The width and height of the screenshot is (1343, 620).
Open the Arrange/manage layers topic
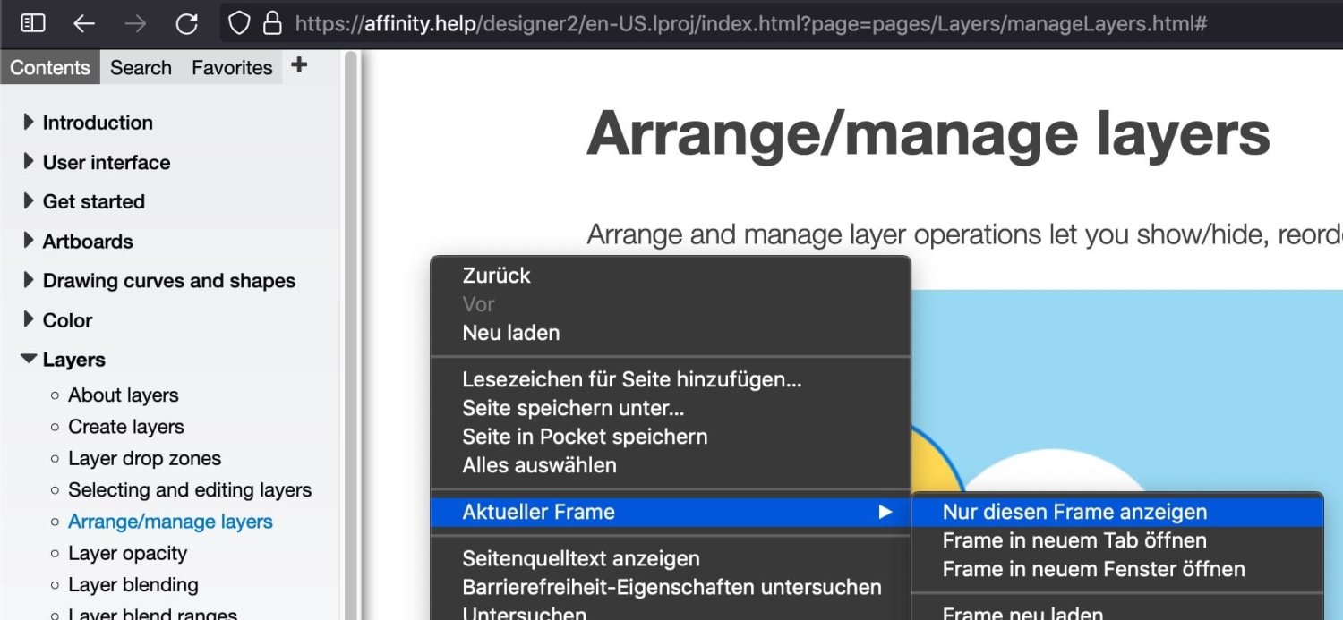pos(170,522)
